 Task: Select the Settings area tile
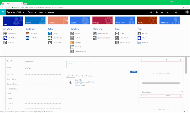tap(102, 20)
